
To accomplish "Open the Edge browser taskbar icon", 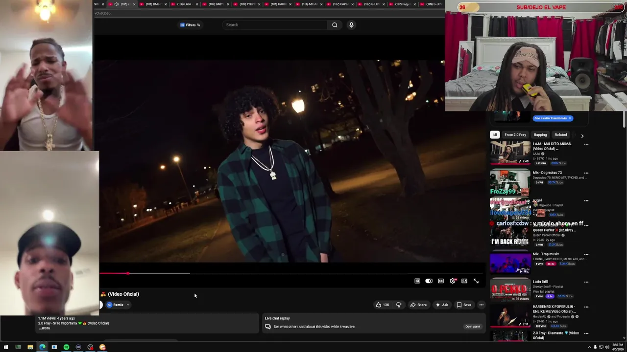I will coord(42,347).
